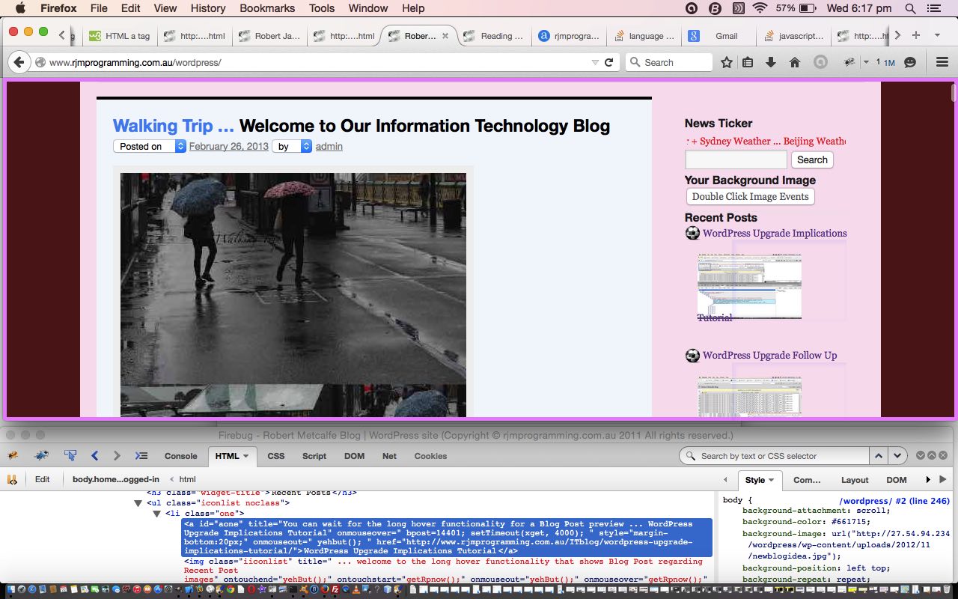This screenshot has width=958, height=599.
Task: Reload the page using the refresh icon
Action: tap(609, 63)
